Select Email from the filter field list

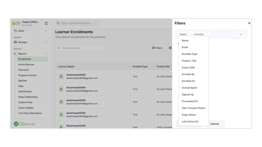185,47
